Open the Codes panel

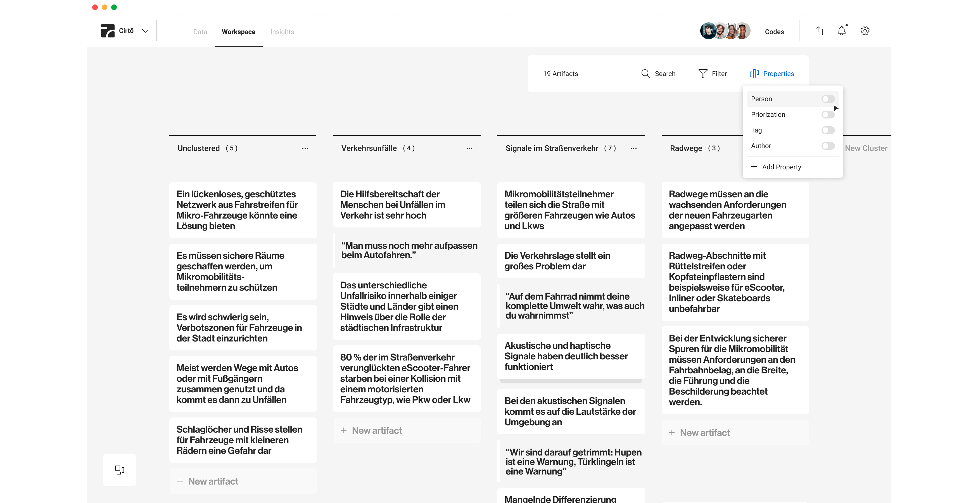pos(774,32)
